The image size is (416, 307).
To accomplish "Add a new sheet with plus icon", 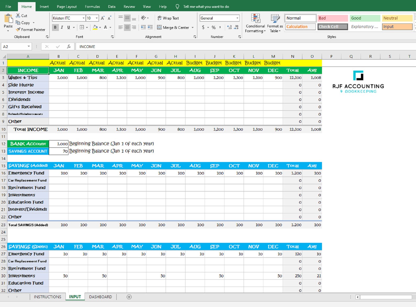I will tap(129, 297).
